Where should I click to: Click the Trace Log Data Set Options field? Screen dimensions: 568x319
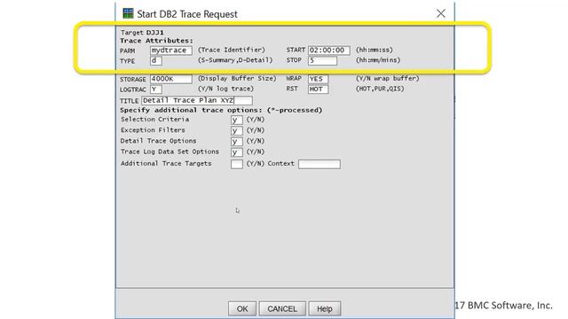pyautogui.click(x=237, y=152)
